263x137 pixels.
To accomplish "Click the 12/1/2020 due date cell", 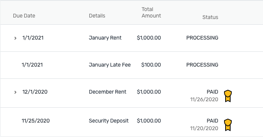I will click(x=35, y=92).
